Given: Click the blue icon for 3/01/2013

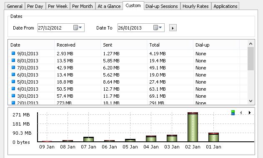Looking at the screenshot, I should [x=13, y=96].
